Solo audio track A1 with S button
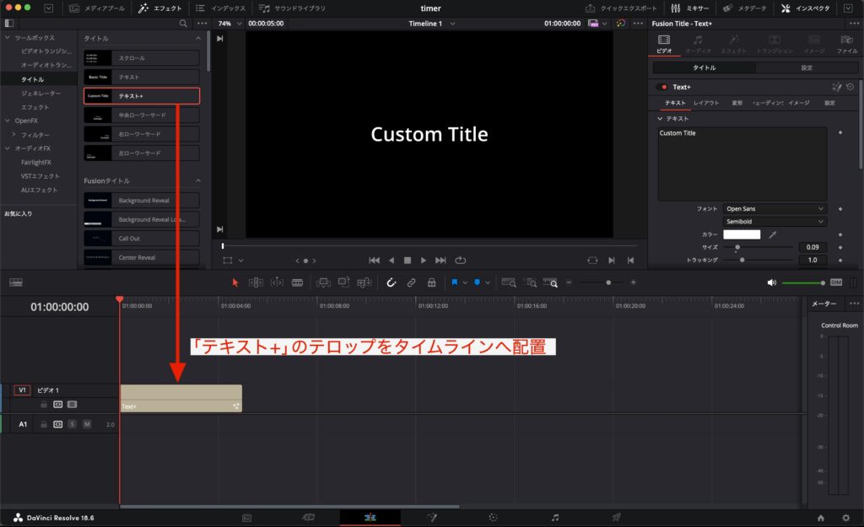Screen dimensions: 864x527 pyautogui.click(x=73, y=424)
